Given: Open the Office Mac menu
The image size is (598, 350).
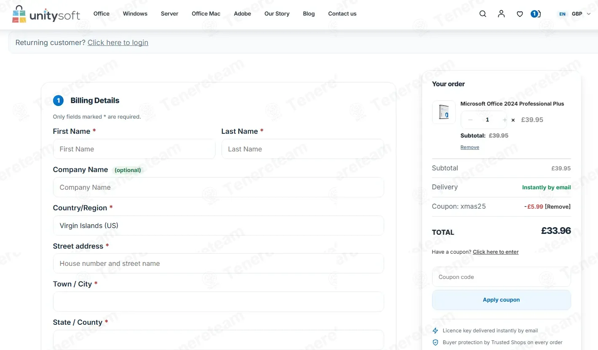Looking at the screenshot, I should click(206, 14).
